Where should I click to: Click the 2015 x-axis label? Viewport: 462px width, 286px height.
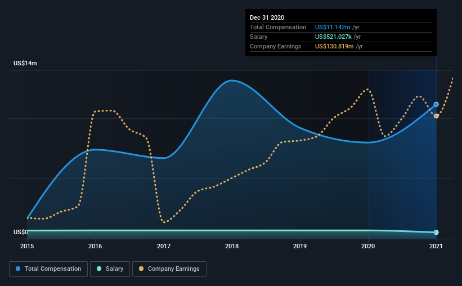27,246
